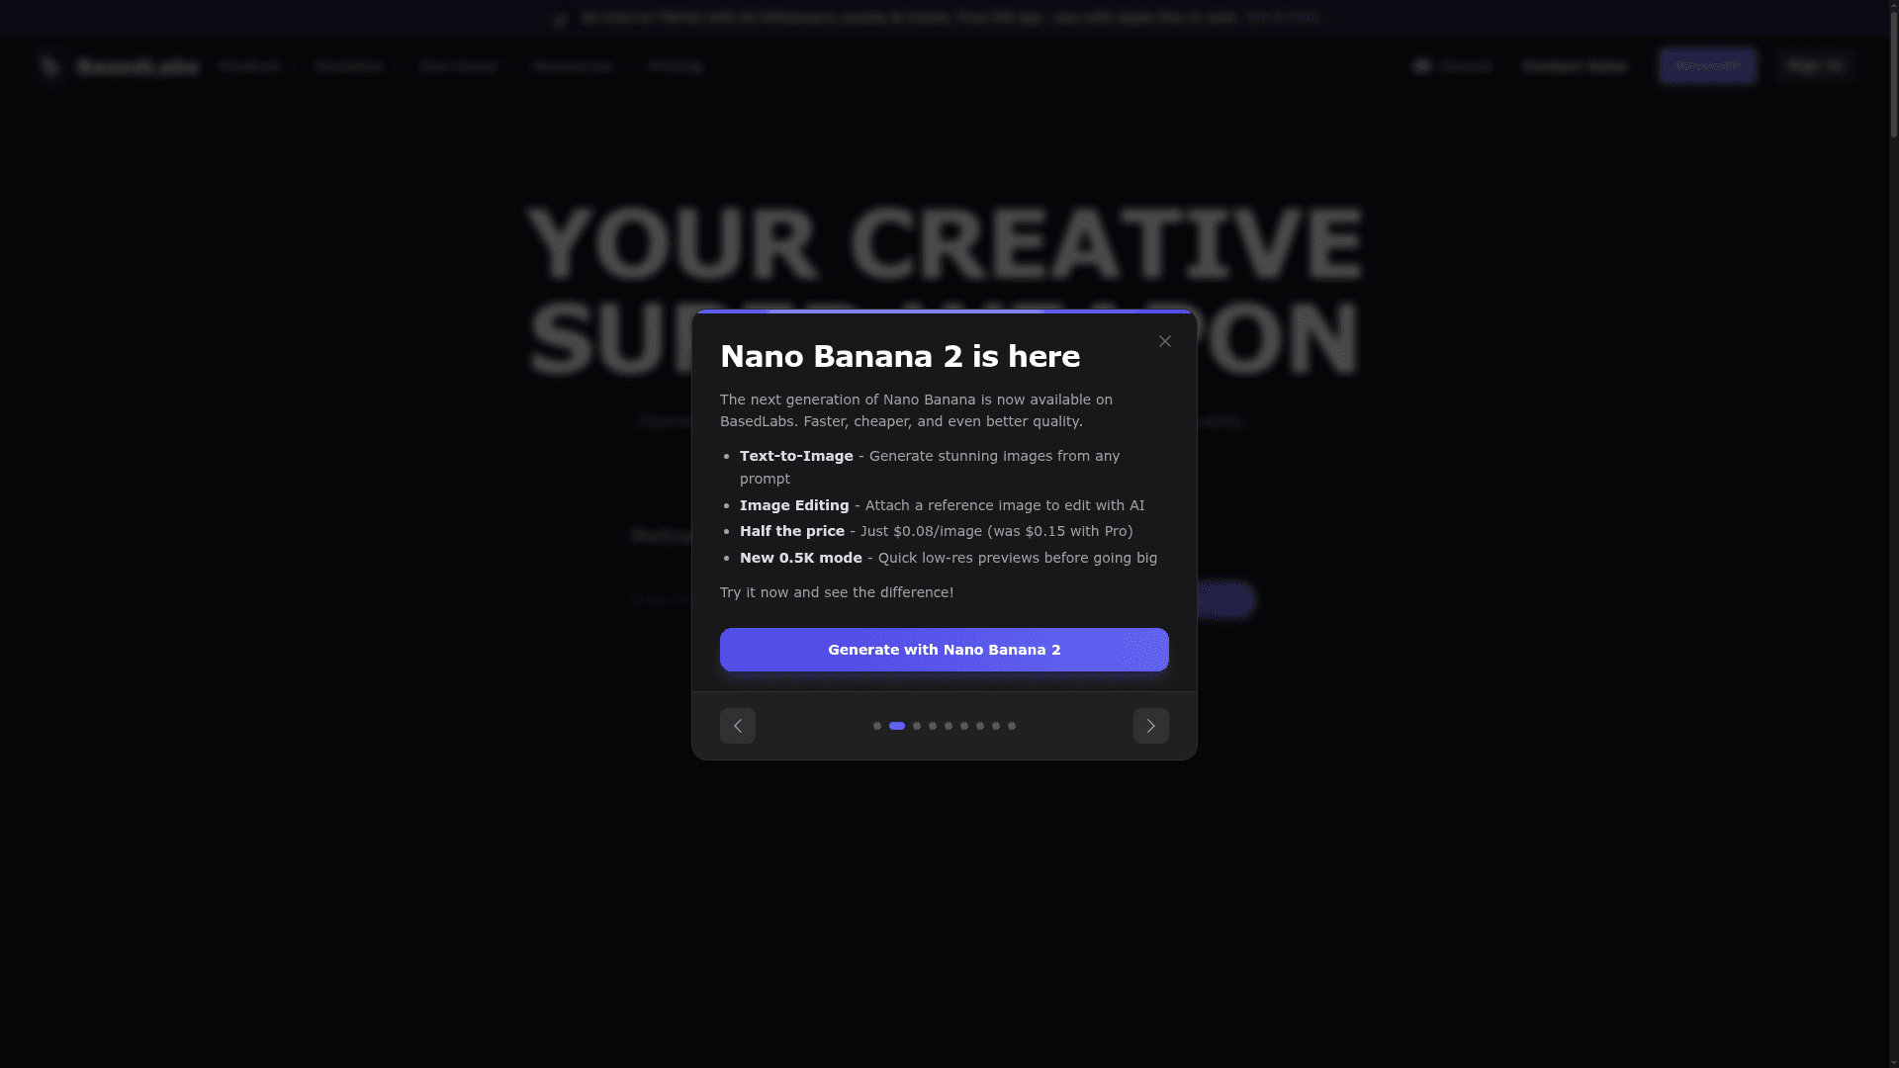Expand the Product menu in the navbar
1899x1068 pixels.
(256, 66)
